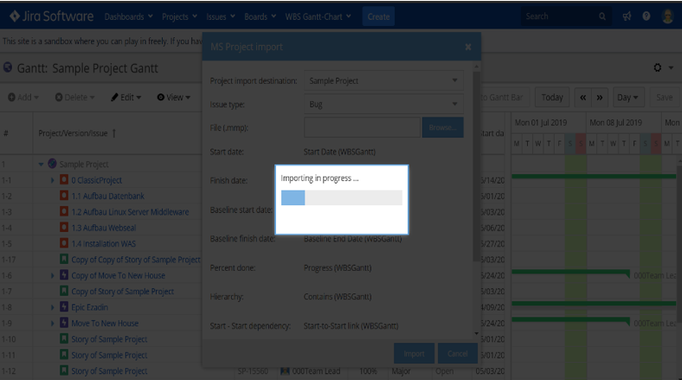The height and width of the screenshot is (380, 682).
Task: Click the Jira Software logo
Action: pos(51,16)
